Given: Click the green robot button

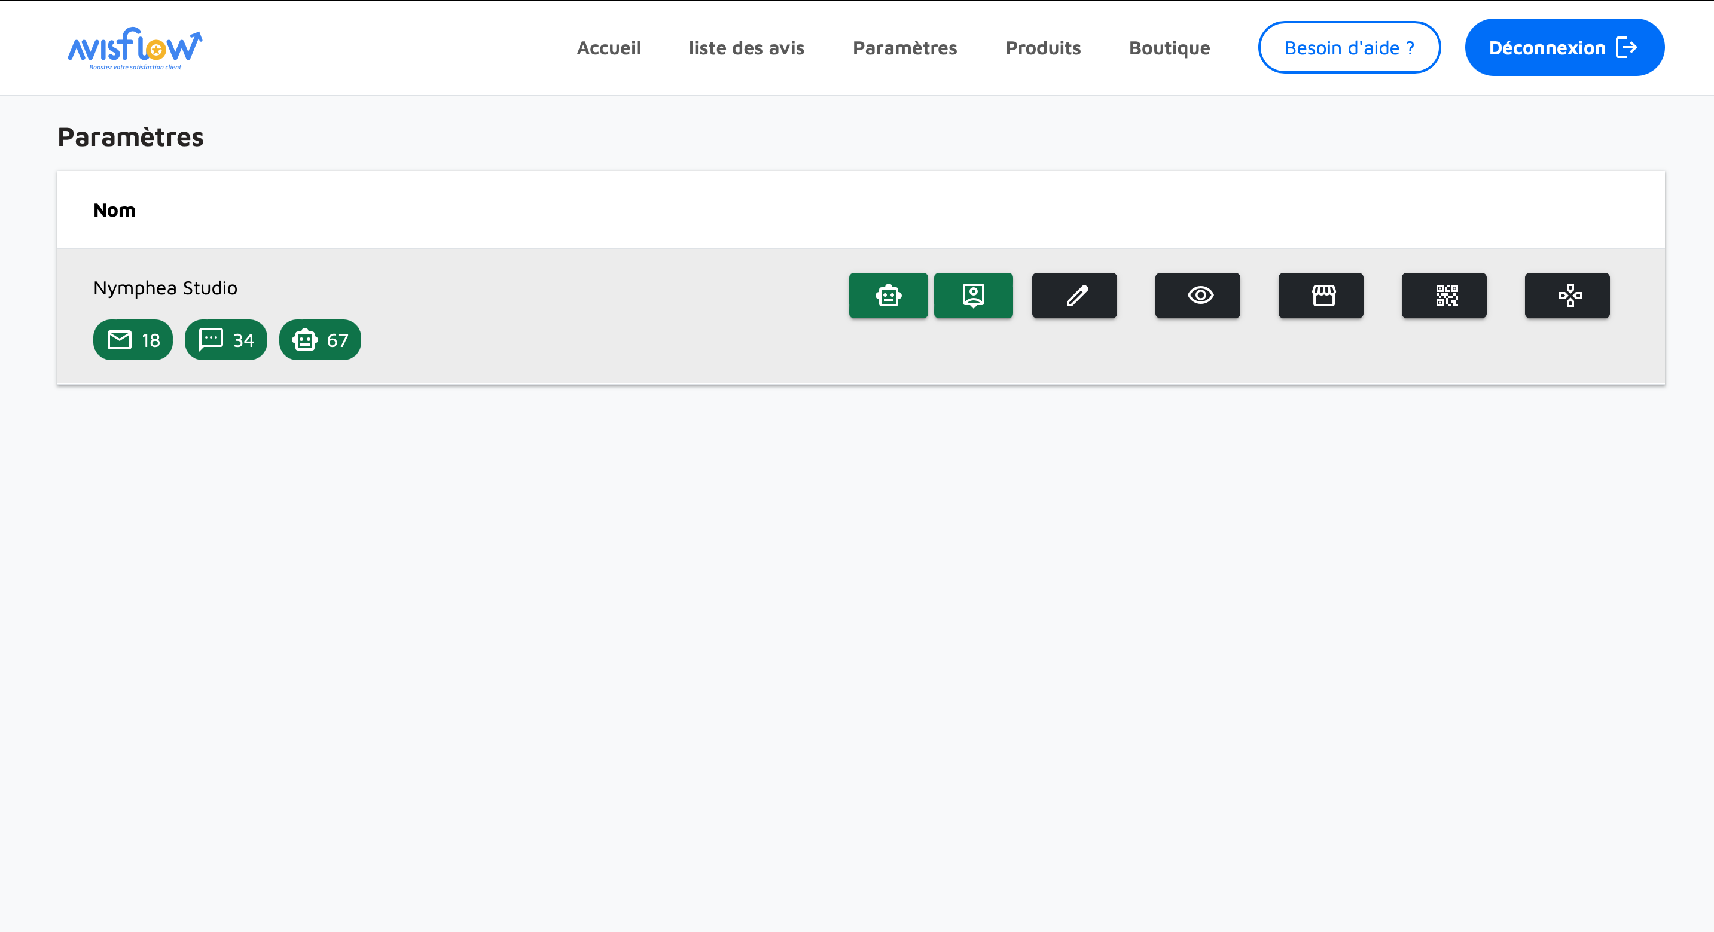Looking at the screenshot, I should click(x=888, y=295).
